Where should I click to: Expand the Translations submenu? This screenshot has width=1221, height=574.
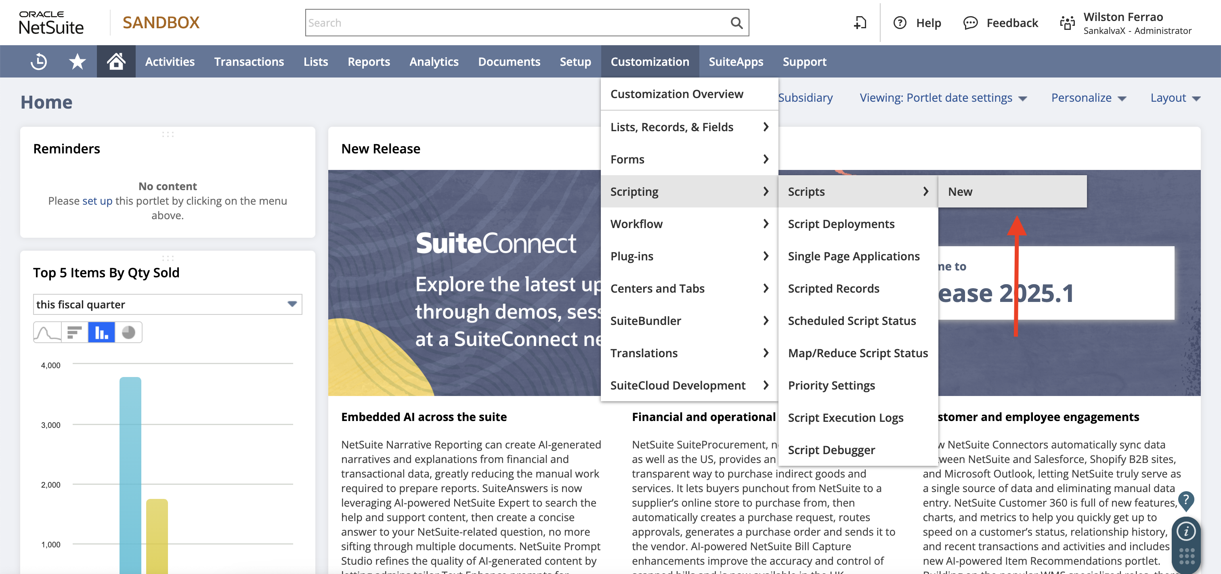[x=689, y=353]
